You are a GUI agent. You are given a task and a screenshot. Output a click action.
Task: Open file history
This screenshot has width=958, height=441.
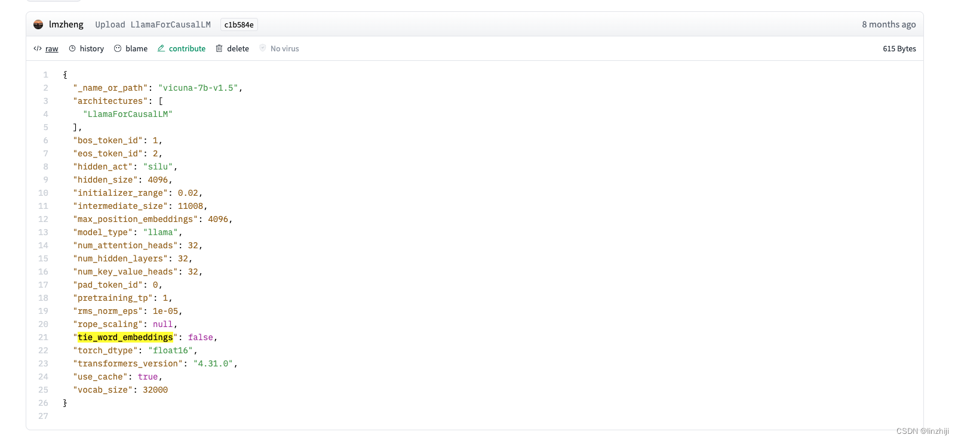[x=92, y=49]
